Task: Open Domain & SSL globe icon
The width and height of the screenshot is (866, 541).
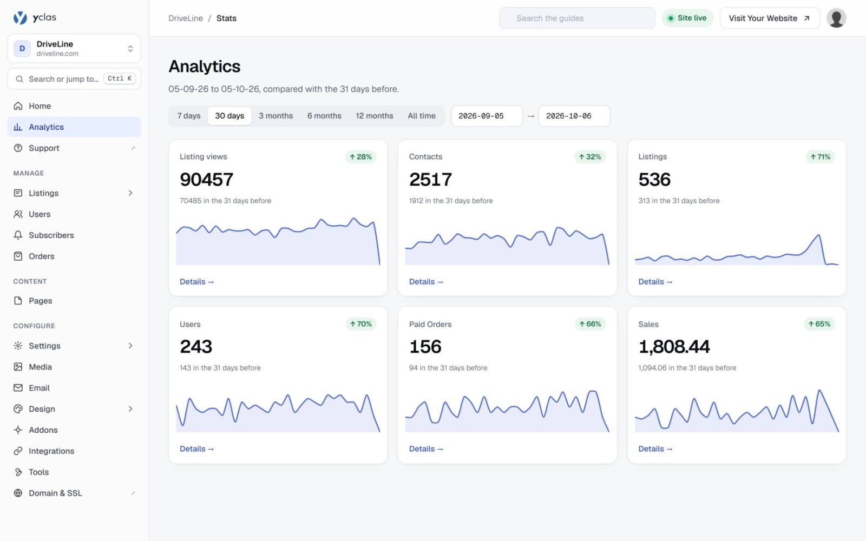Action: (18, 493)
